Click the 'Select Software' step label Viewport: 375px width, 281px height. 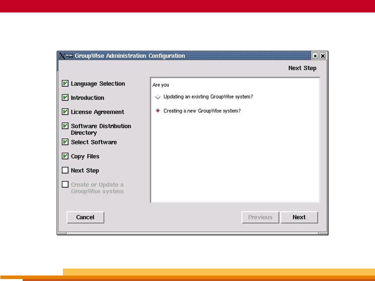pyautogui.click(x=94, y=142)
